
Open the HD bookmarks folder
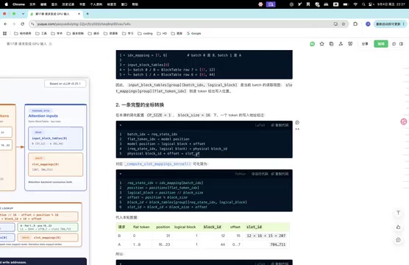(x=162, y=33)
